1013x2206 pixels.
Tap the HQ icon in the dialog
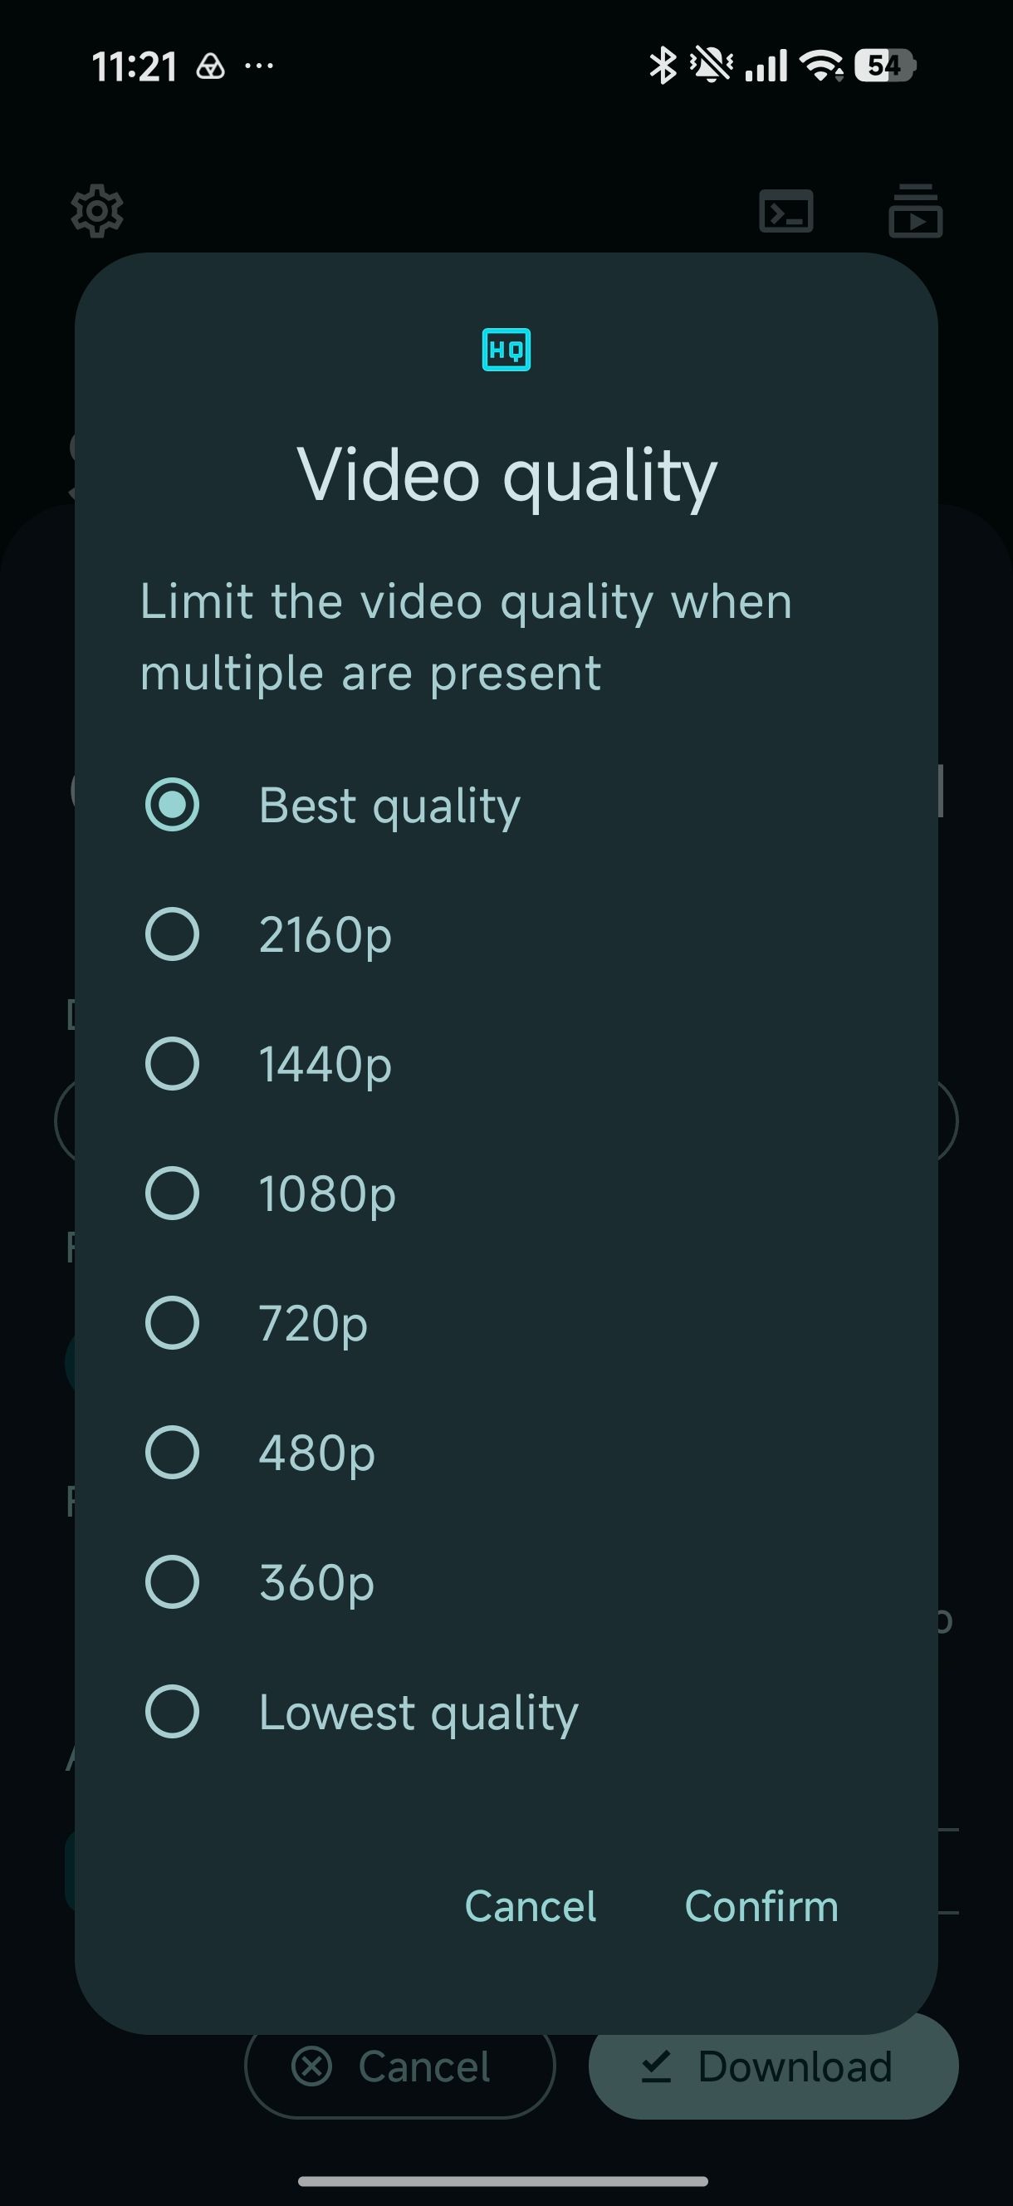point(506,350)
